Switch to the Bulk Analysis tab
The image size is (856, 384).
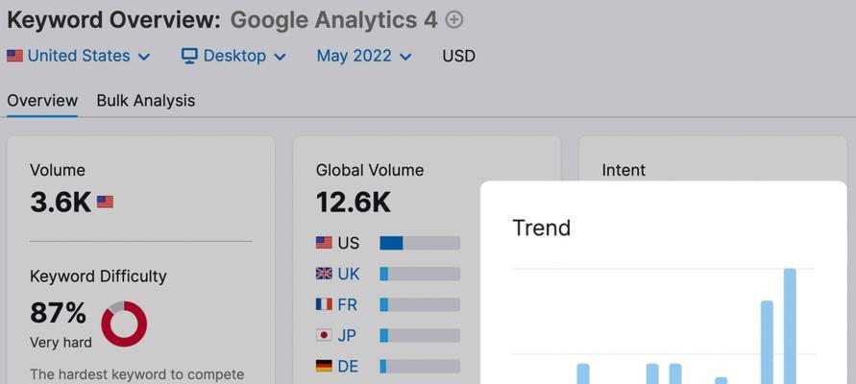146,101
